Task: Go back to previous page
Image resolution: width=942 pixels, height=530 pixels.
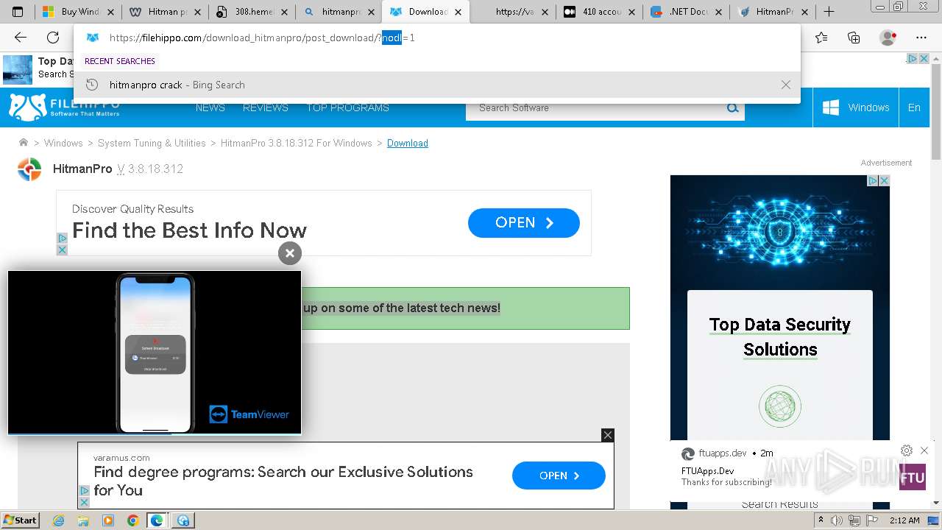Action: pyautogui.click(x=21, y=38)
